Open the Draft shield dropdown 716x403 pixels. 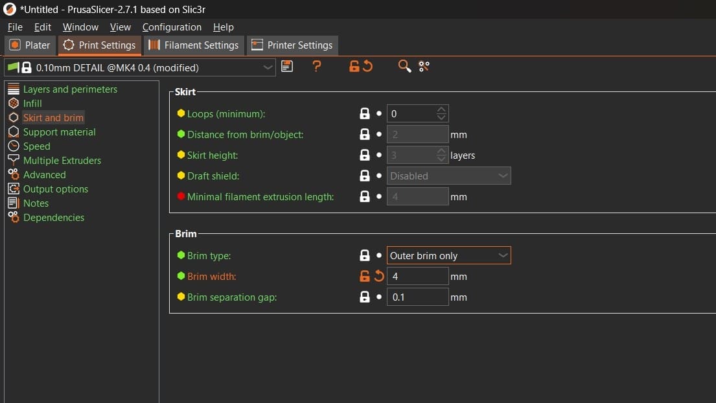(x=448, y=176)
